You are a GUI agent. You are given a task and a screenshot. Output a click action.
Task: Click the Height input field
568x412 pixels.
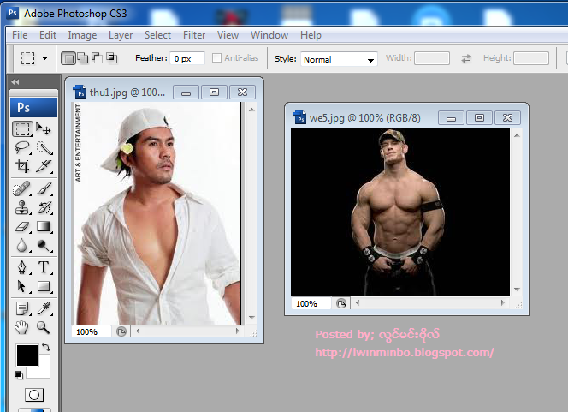(x=531, y=58)
